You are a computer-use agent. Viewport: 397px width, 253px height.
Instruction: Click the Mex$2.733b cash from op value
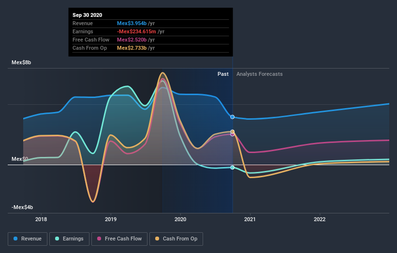point(132,48)
